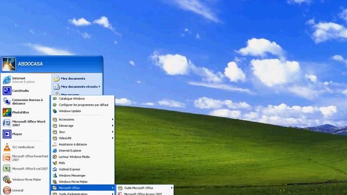The height and width of the screenshot is (195, 347).
Task: Open VideoLAN folder icon
Action: (x=55, y=138)
